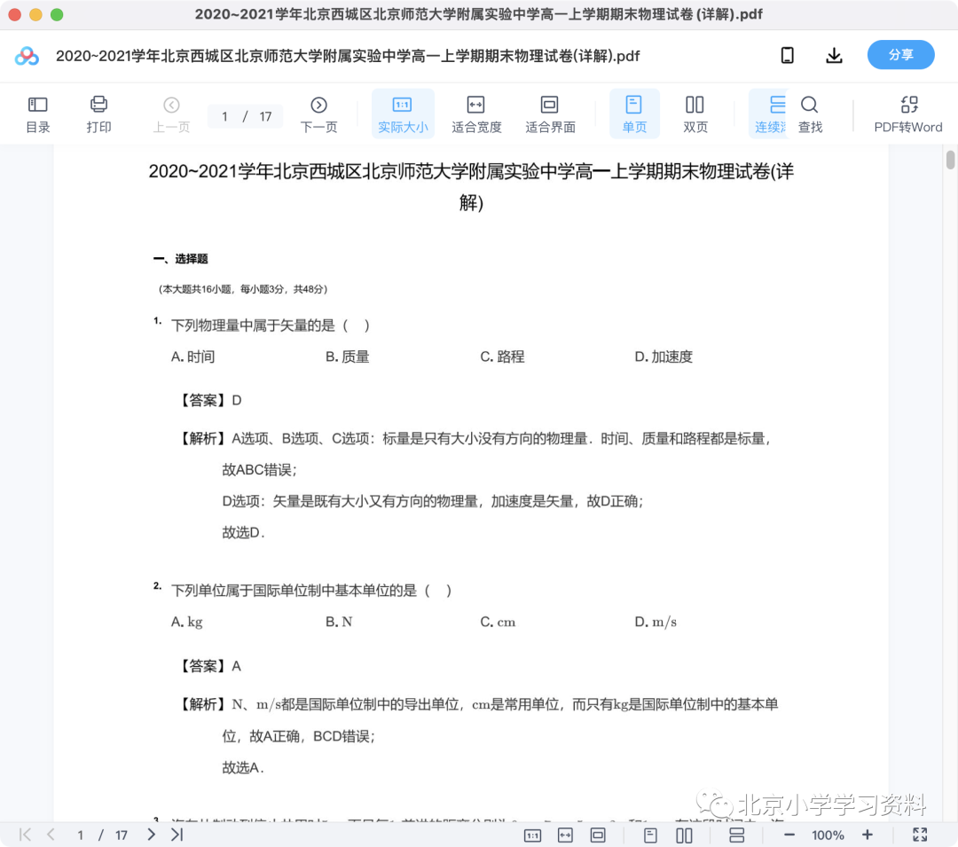The height and width of the screenshot is (847, 958).
Task: Open the table of contents (目录) panel
Action: pyautogui.click(x=38, y=114)
